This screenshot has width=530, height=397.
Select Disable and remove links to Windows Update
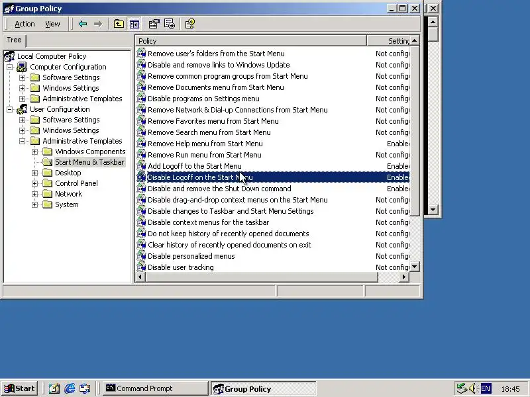point(219,65)
